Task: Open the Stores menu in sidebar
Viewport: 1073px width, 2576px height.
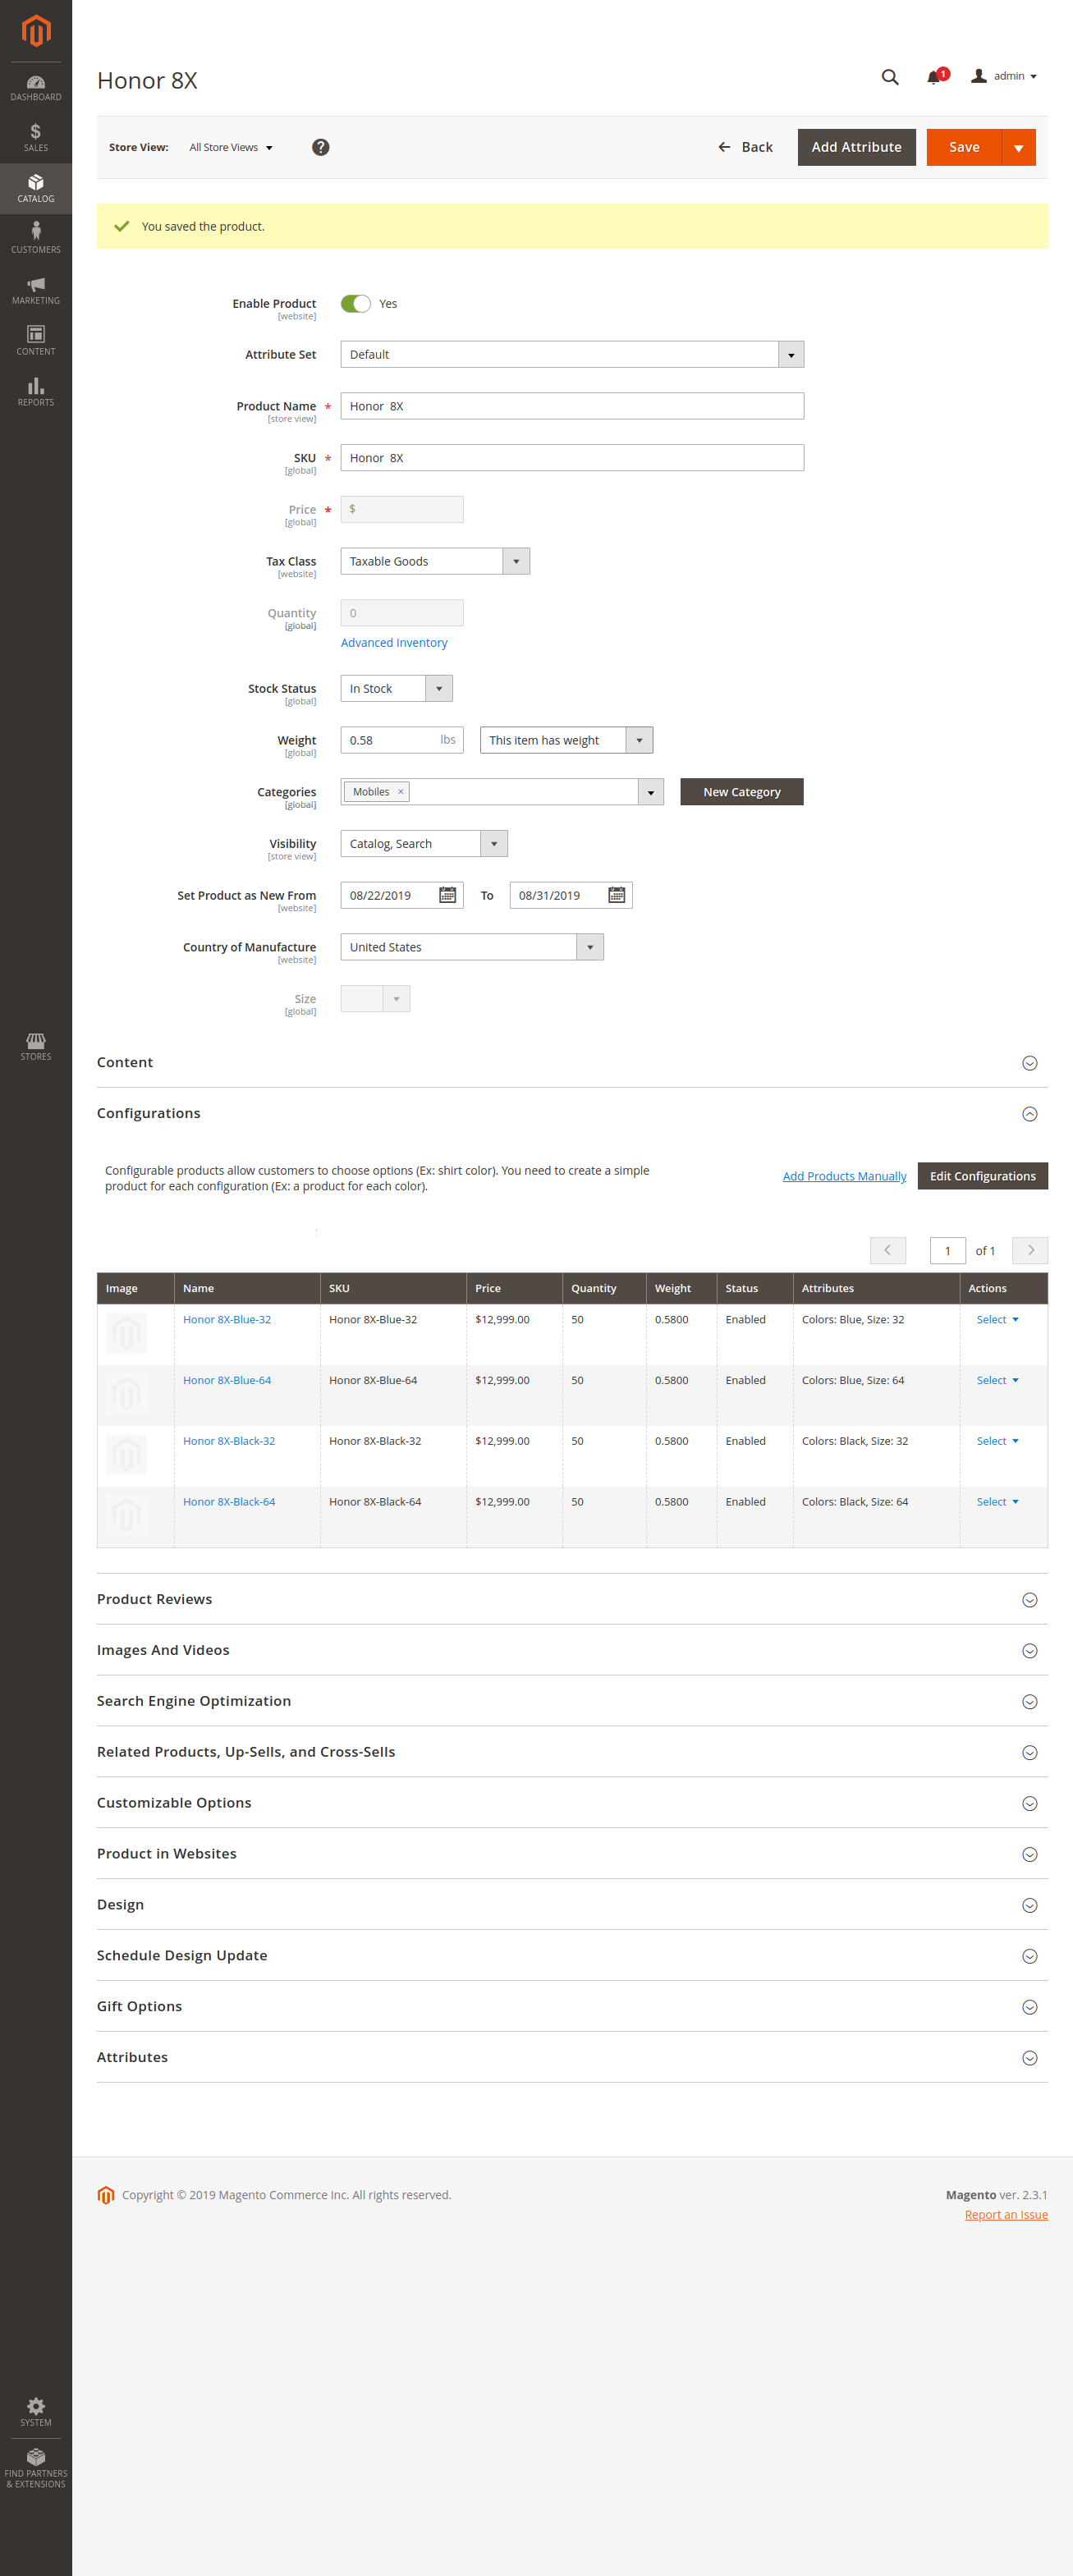Action: (x=36, y=1046)
